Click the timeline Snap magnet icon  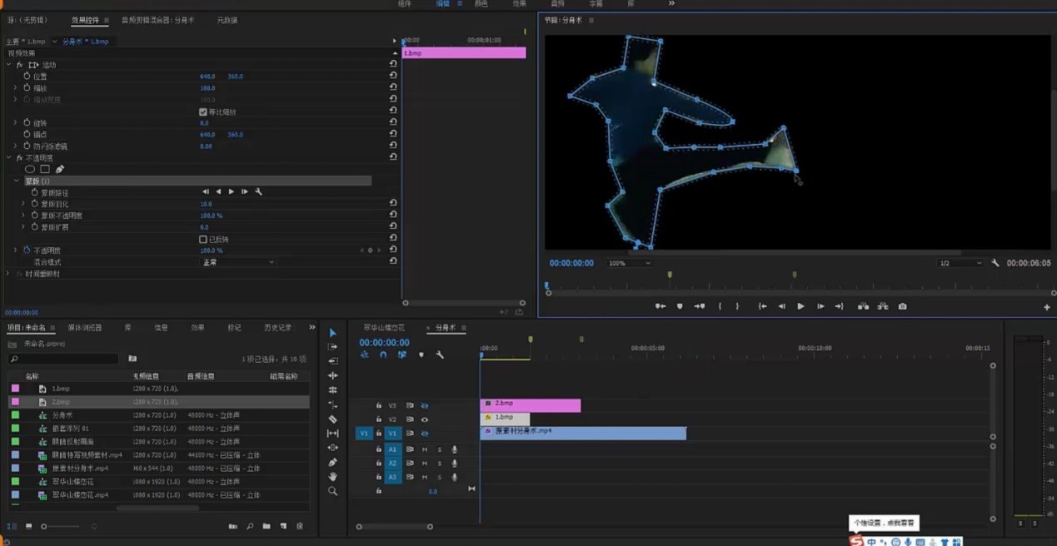[383, 355]
